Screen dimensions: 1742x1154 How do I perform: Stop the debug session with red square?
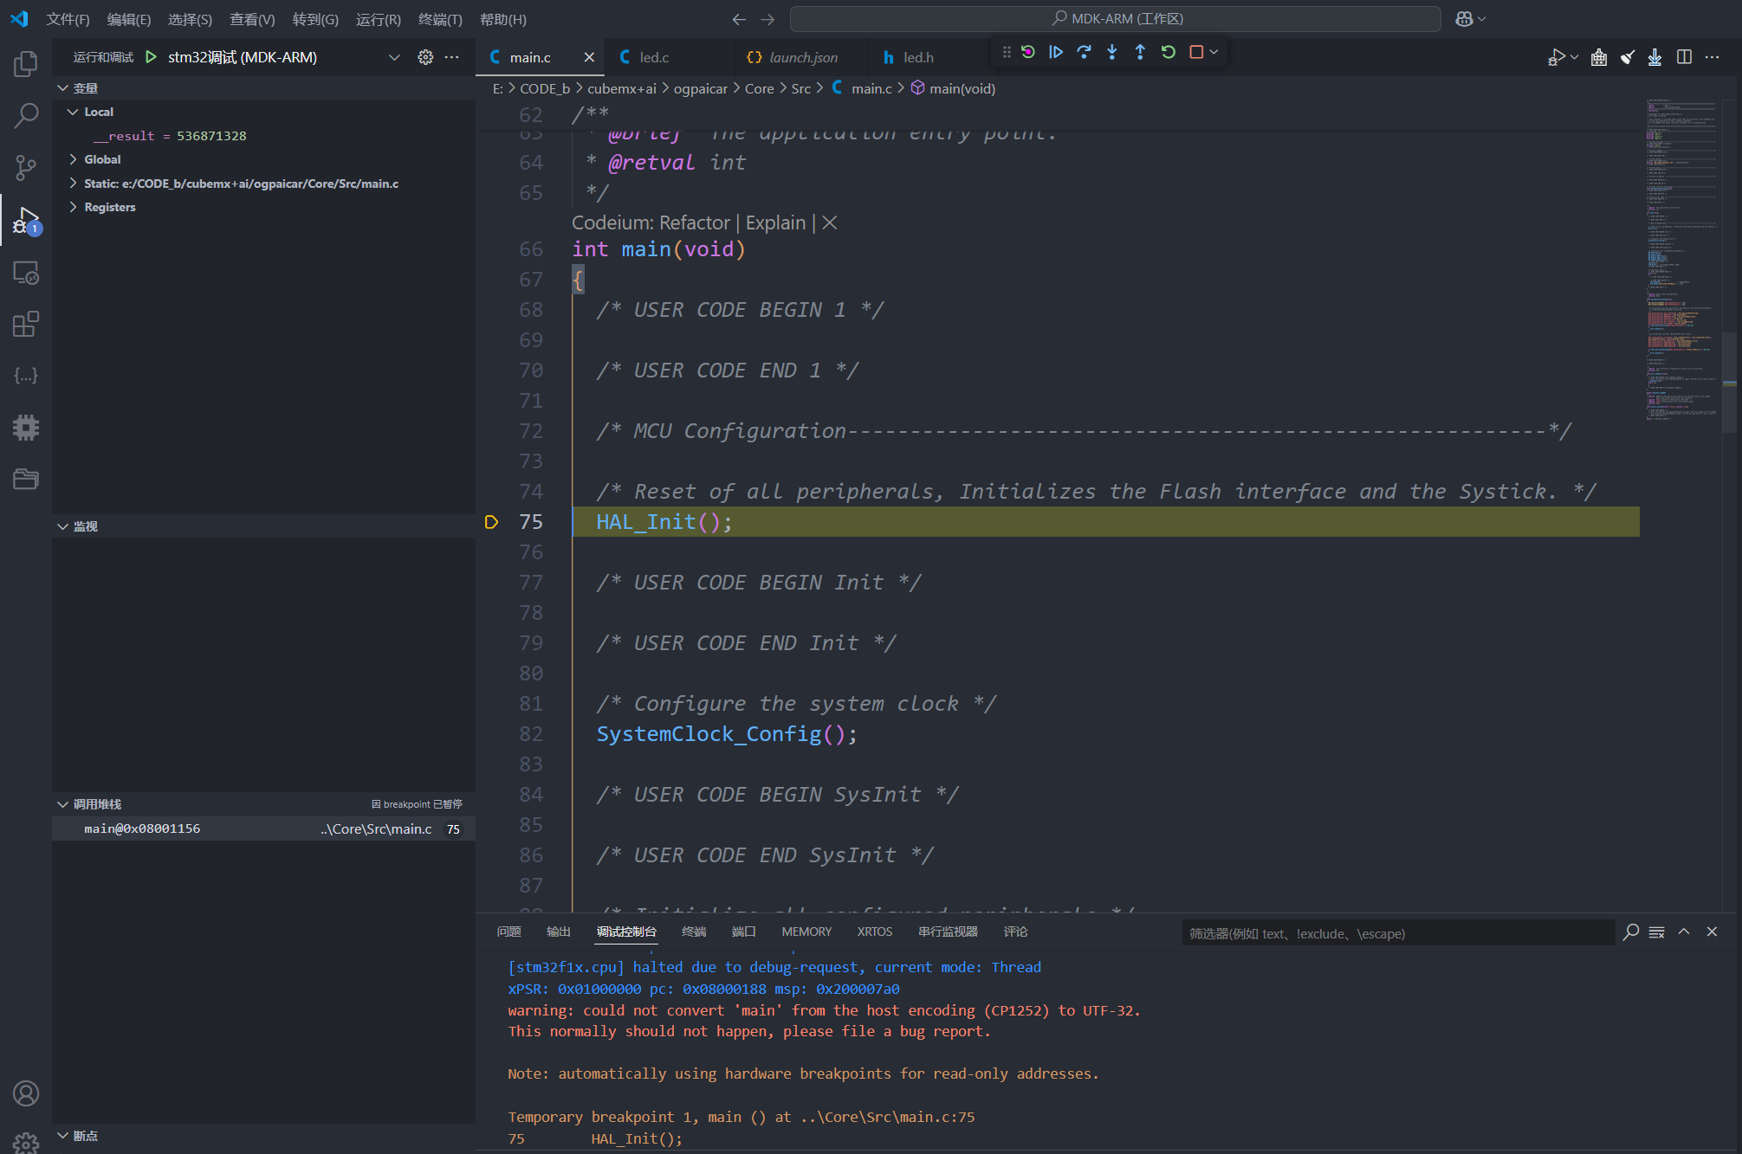[x=1196, y=52]
